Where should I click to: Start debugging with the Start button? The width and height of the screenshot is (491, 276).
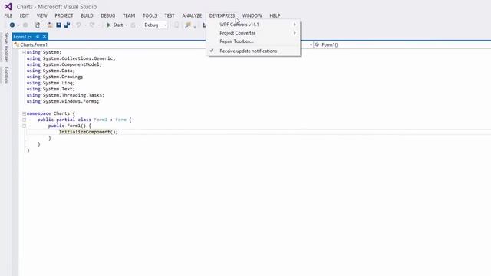pos(114,25)
